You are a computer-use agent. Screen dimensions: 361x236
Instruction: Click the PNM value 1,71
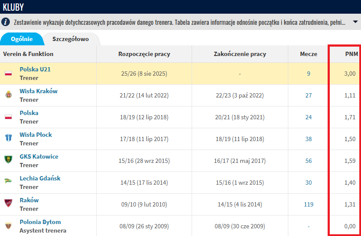pos(350,117)
